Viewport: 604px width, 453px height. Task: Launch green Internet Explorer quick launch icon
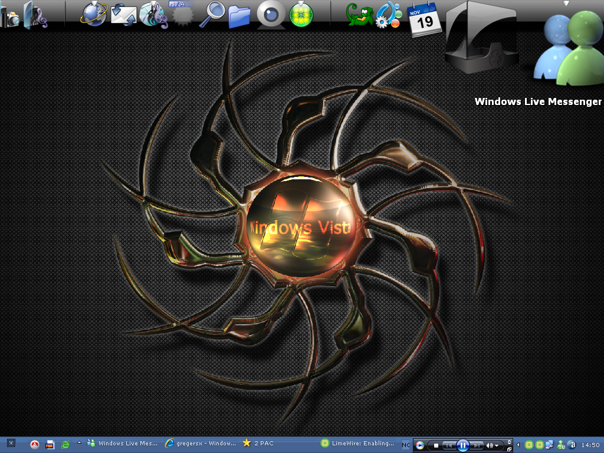click(65, 445)
